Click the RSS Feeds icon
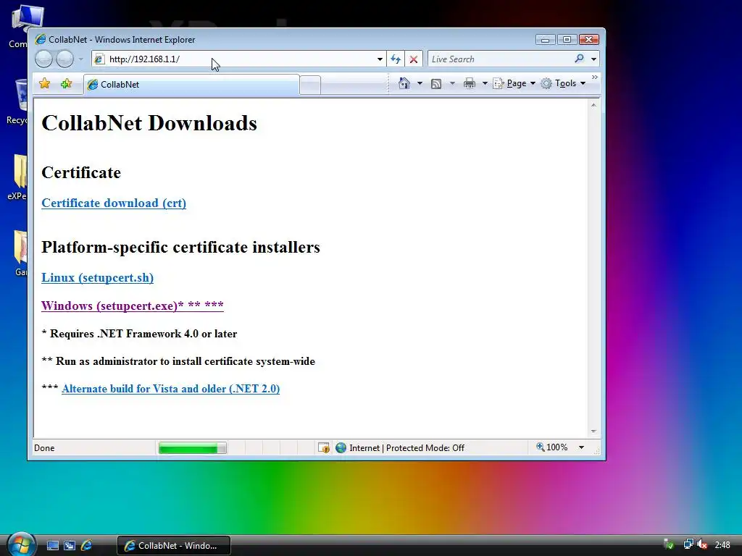 (436, 84)
